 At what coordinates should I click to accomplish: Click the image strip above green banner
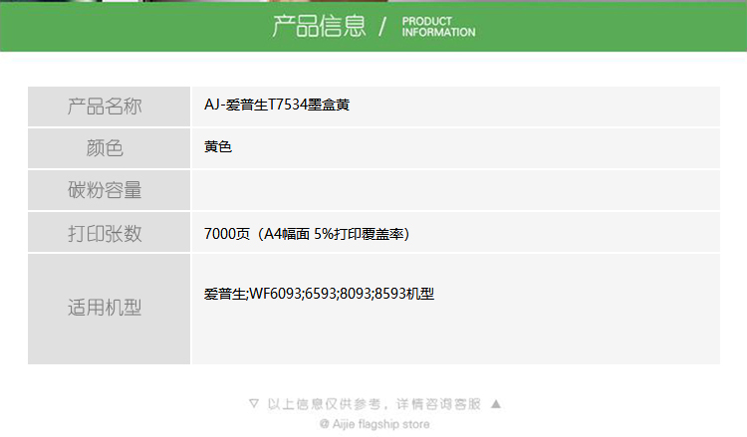(x=373, y=1)
